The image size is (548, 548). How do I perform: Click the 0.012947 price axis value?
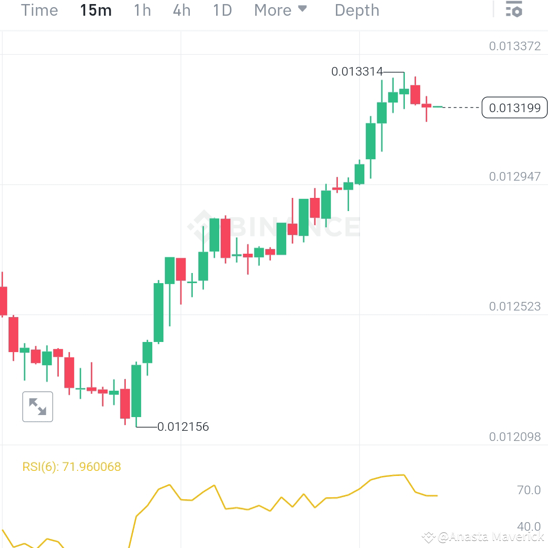[516, 178]
